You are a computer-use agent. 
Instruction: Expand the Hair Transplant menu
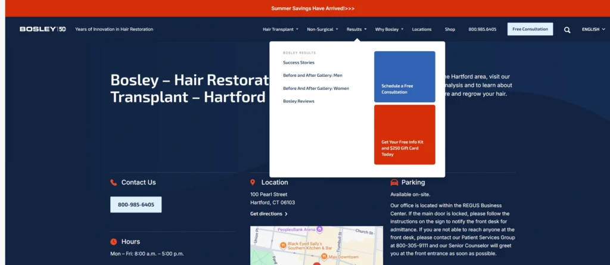pos(281,29)
